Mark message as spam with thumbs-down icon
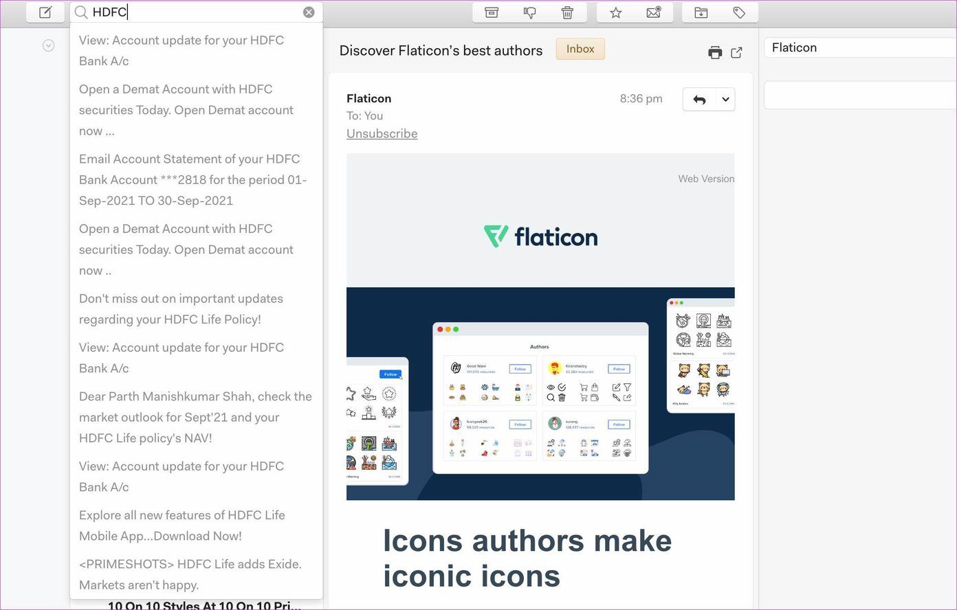 [529, 12]
